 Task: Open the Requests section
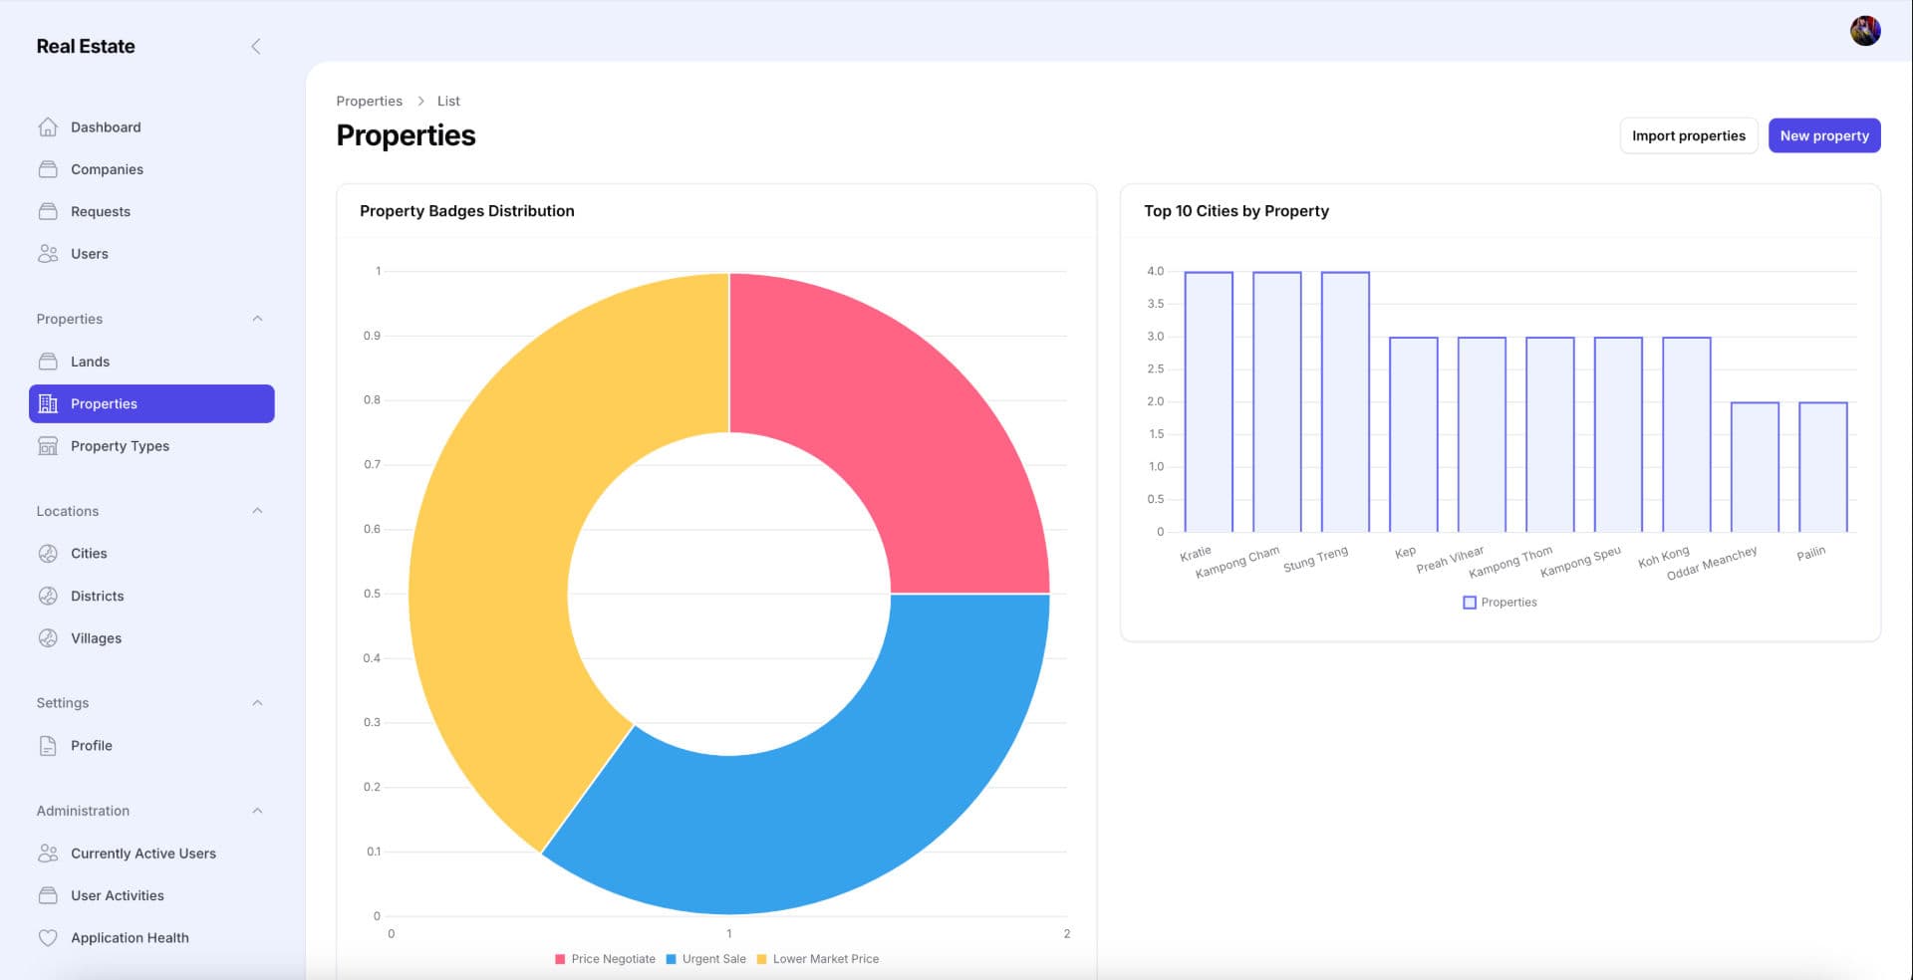[x=151, y=211]
